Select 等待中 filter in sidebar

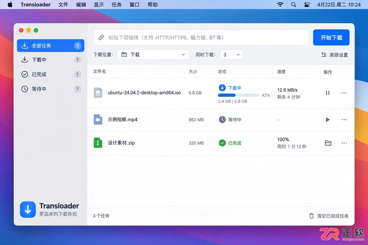[51, 89]
